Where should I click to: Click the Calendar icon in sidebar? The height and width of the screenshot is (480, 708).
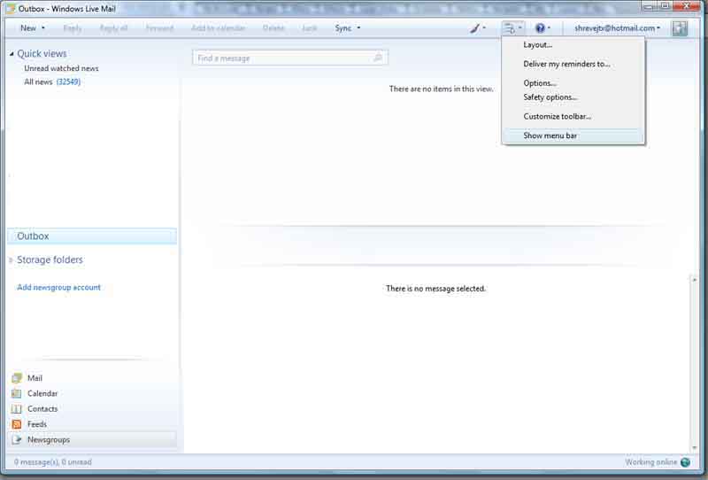pyautogui.click(x=17, y=393)
